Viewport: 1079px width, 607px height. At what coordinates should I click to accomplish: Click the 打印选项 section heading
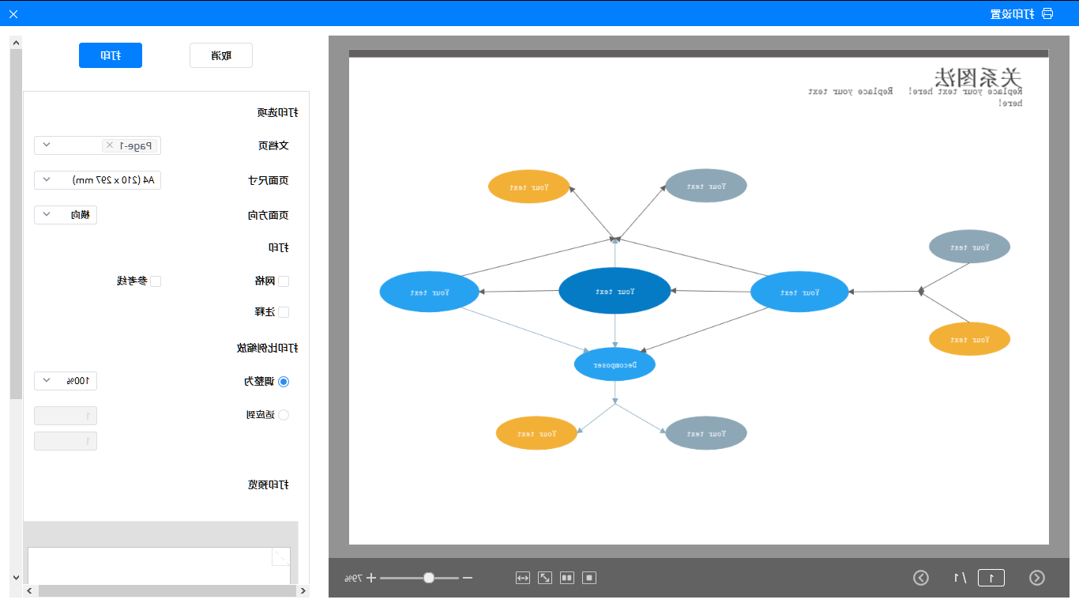tap(277, 113)
